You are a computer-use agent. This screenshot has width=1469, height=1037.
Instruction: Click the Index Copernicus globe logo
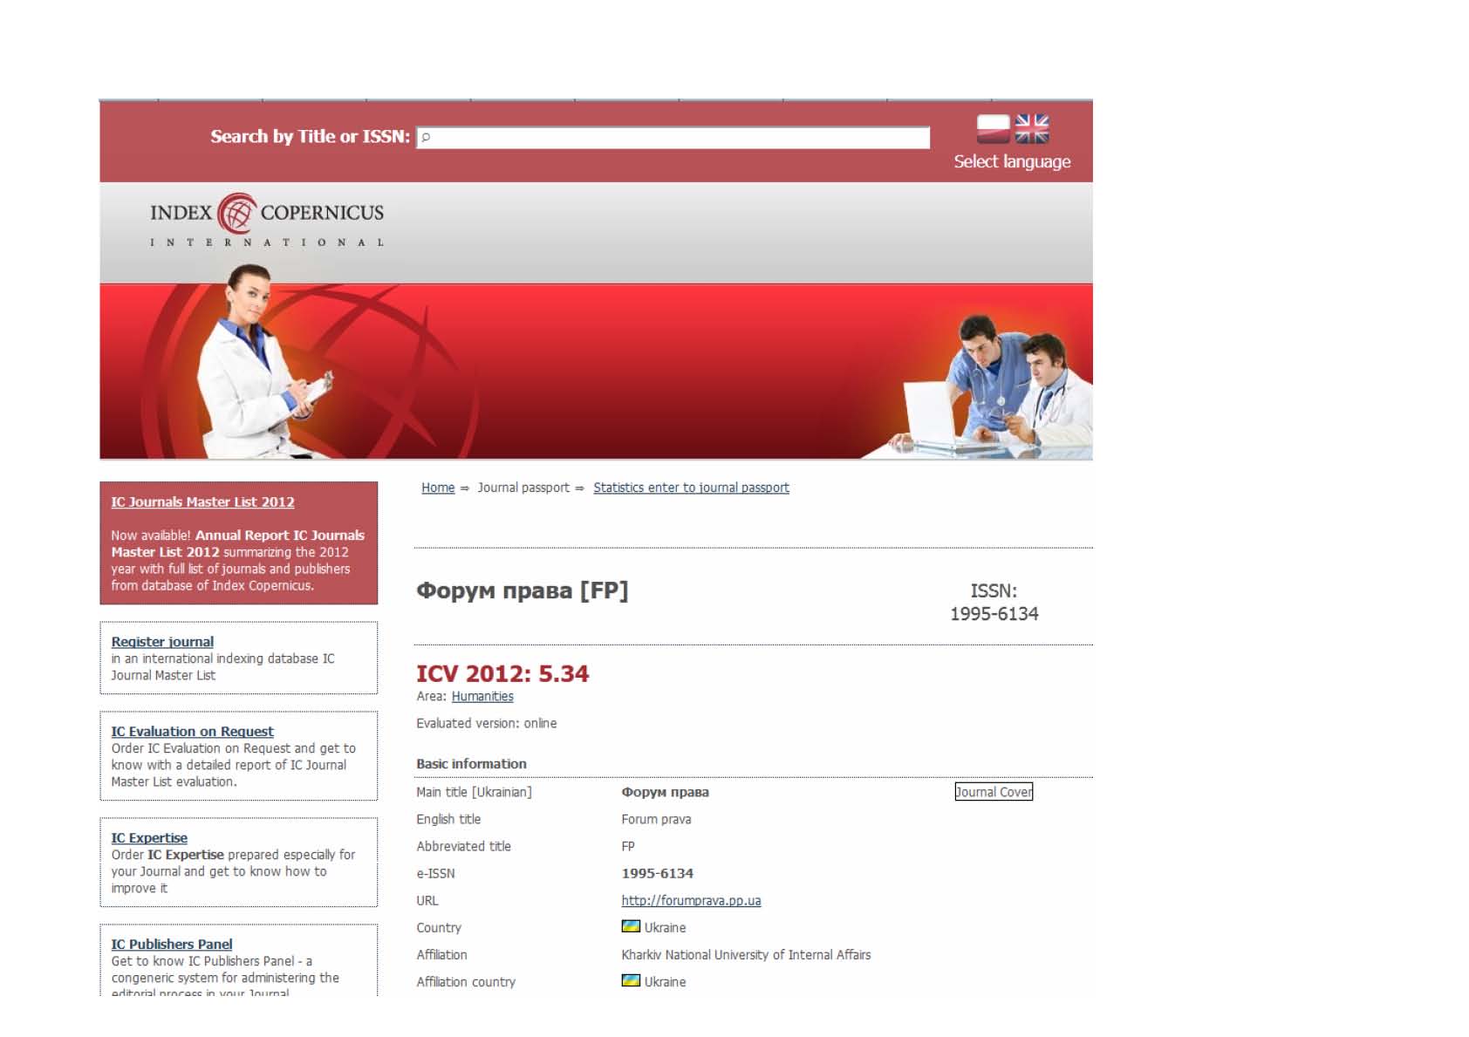pos(236,213)
